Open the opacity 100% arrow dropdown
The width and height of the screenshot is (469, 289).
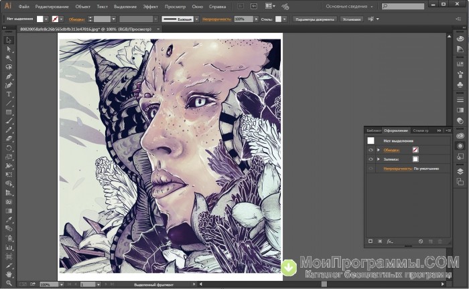[256, 19]
